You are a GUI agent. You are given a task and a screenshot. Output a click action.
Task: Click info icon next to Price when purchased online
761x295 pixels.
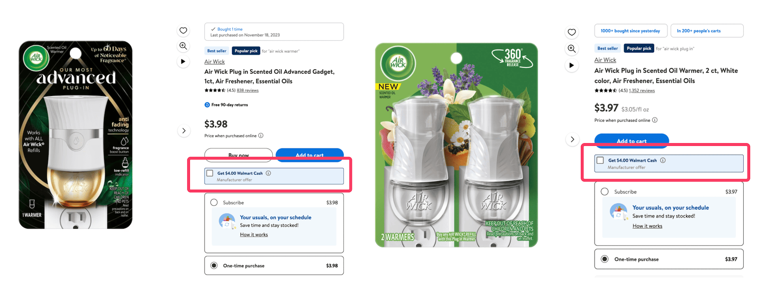[261, 135]
